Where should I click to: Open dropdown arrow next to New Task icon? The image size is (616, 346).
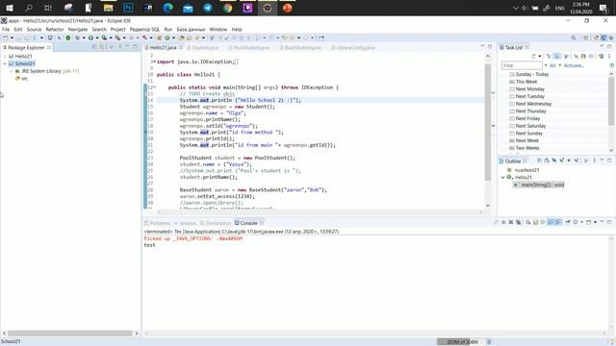click(x=540, y=56)
